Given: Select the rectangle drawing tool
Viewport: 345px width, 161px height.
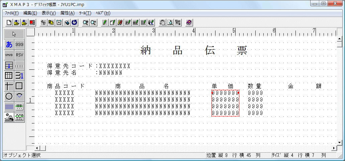Looking at the screenshot, I should [19, 86].
